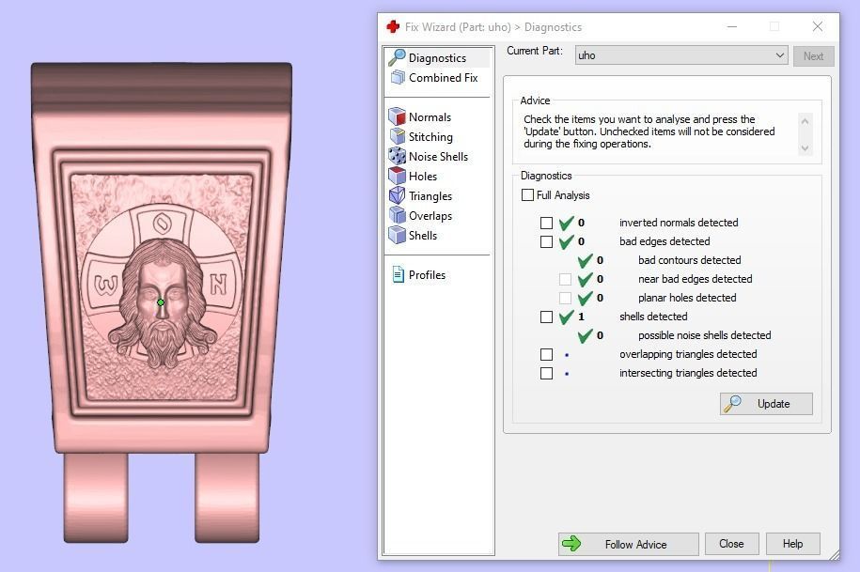Go to the Noise Shells page
This screenshot has height=572, width=860.
[438, 157]
